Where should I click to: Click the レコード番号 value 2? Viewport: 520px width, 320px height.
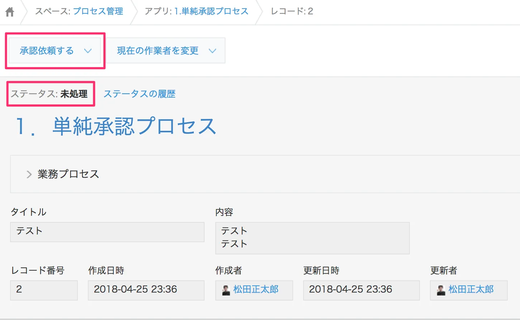[x=44, y=290]
